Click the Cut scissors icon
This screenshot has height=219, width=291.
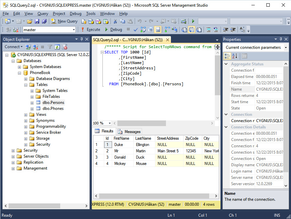click(x=115, y=21)
